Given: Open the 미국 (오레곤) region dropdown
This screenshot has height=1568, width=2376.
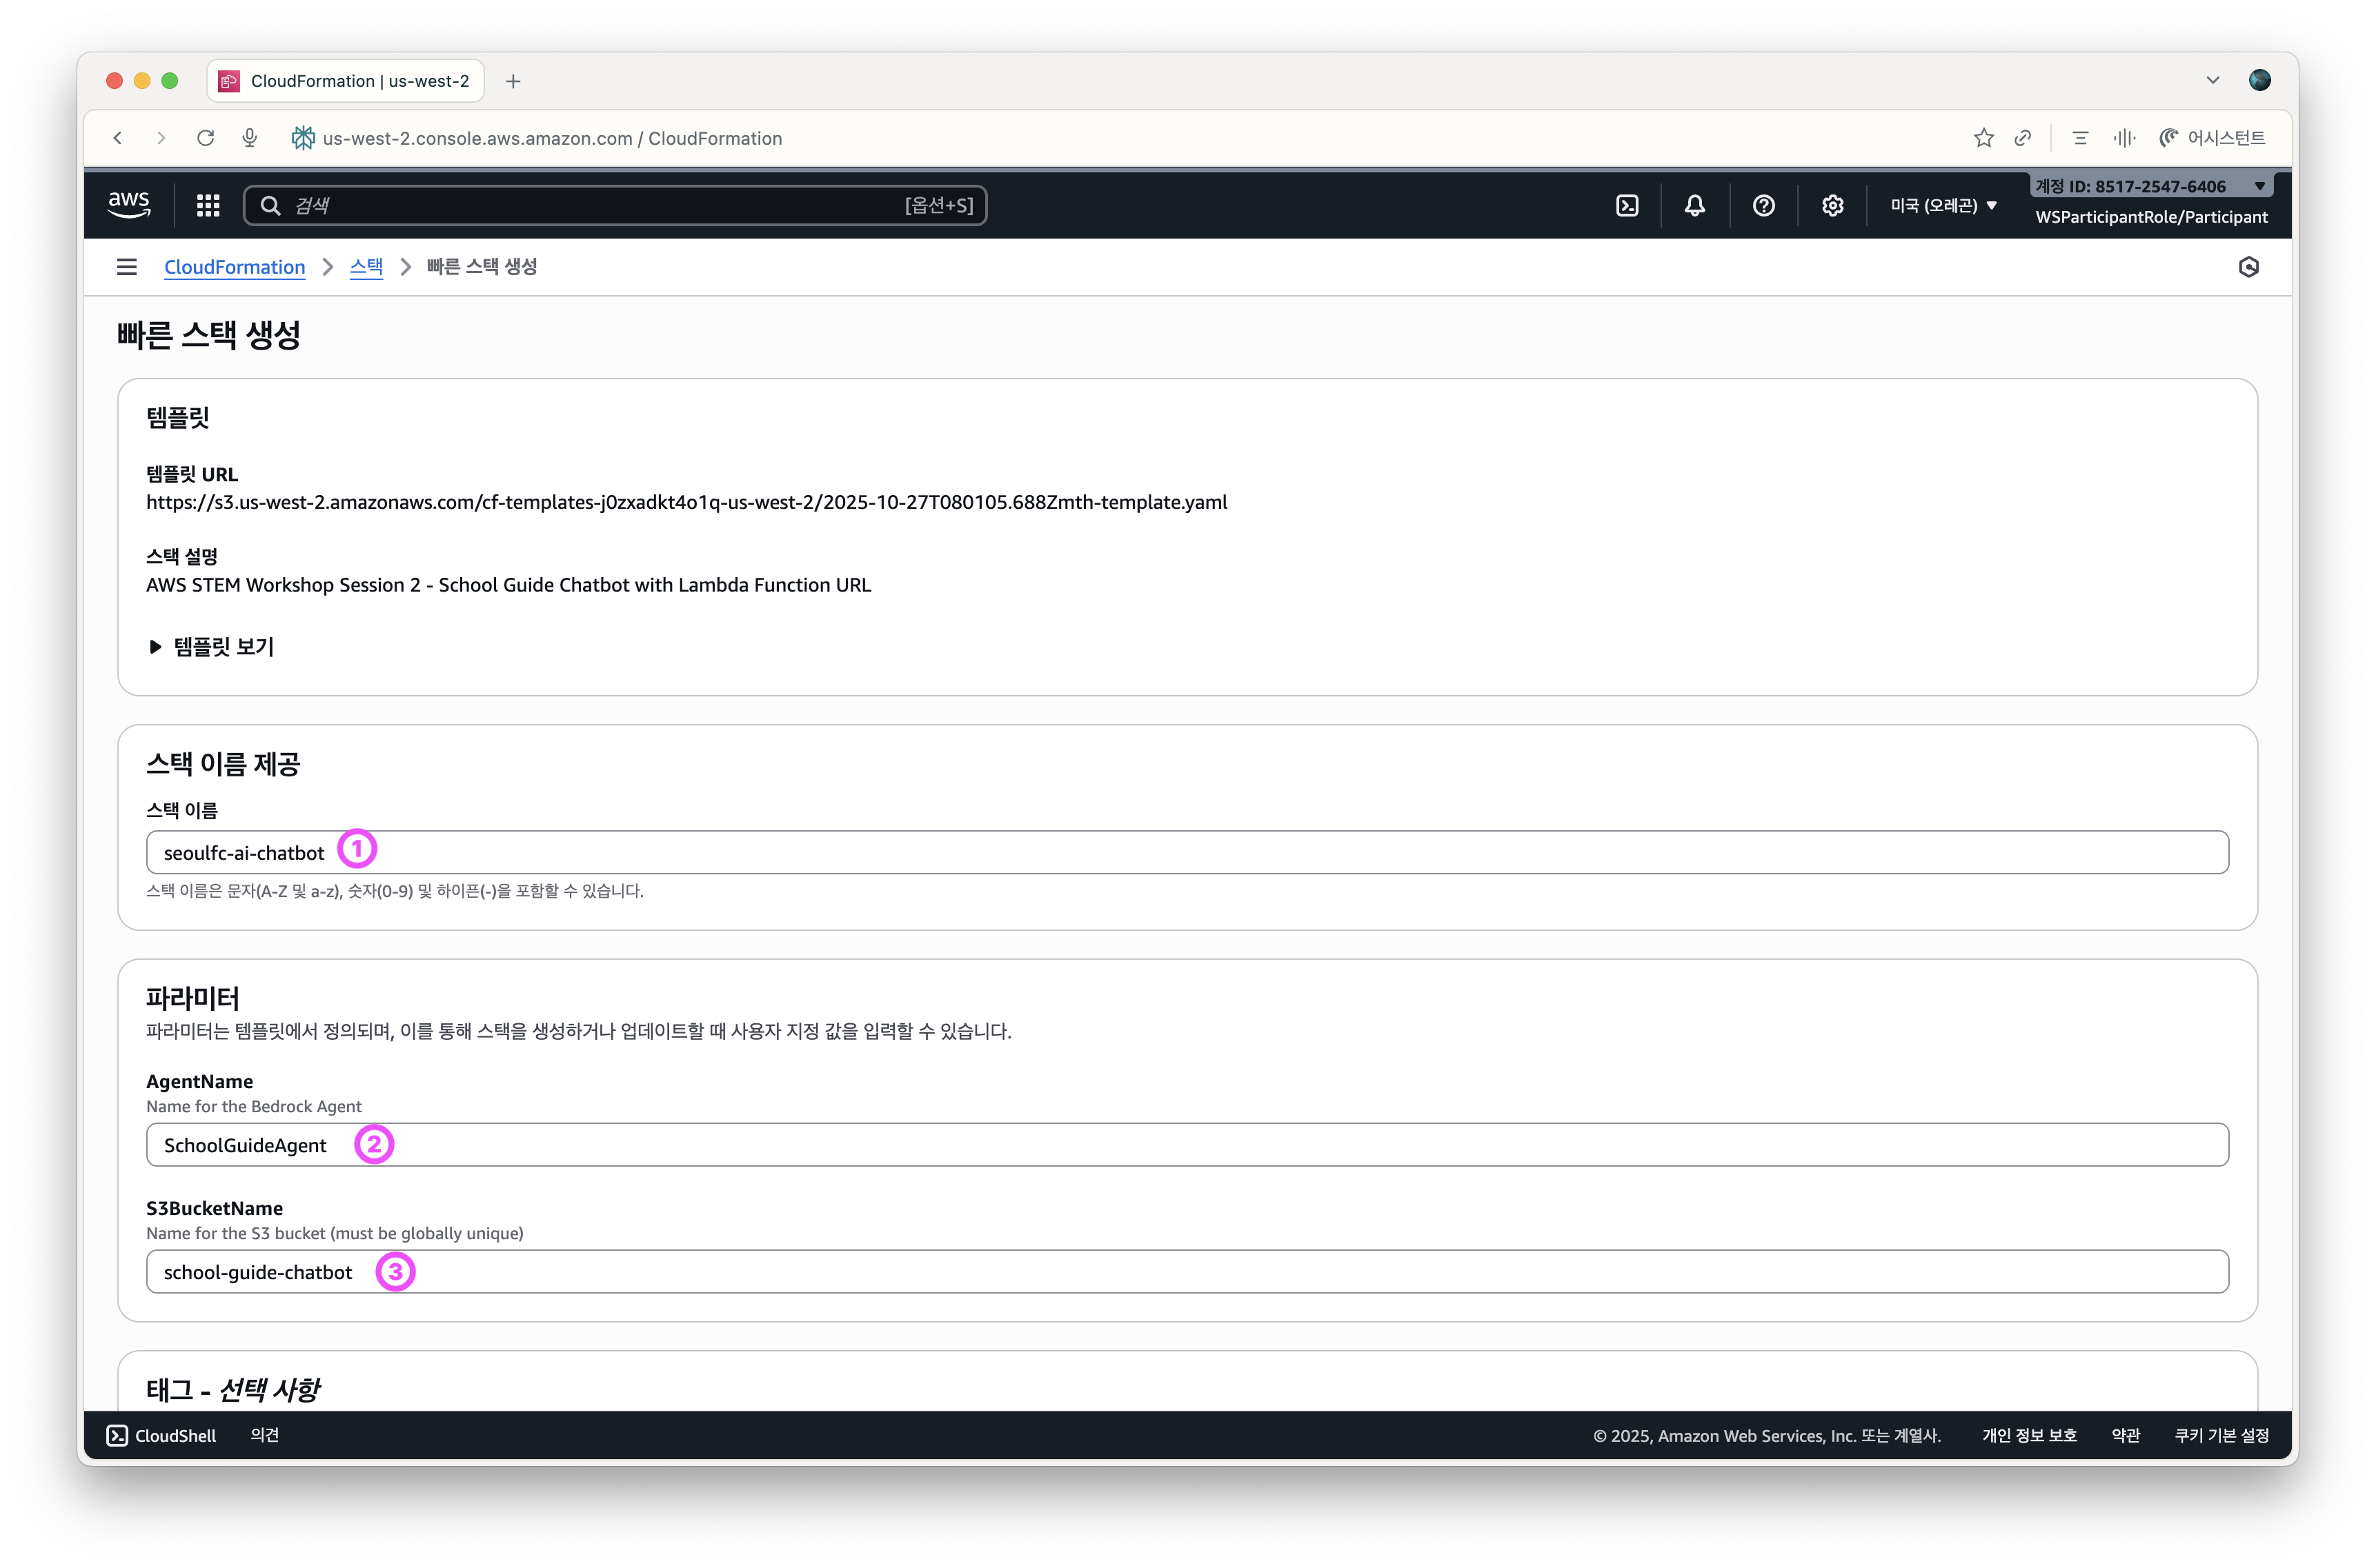Looking at the screenshot, I should click(1943, 205).
